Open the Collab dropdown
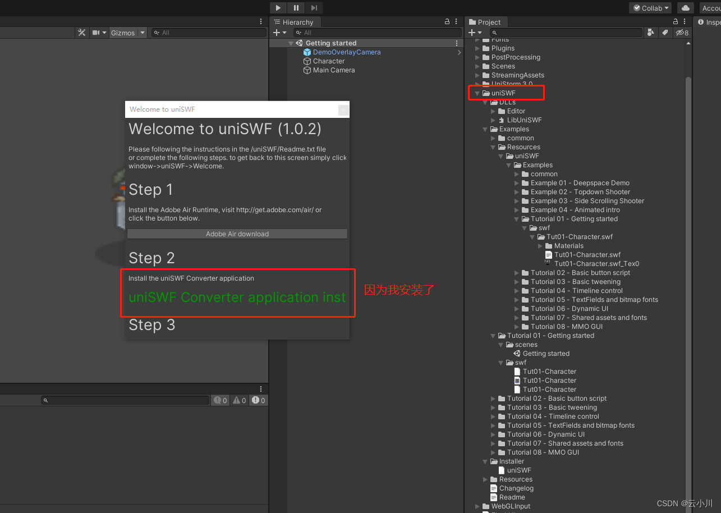Screen dimensions: 721x513 (651, 8)
